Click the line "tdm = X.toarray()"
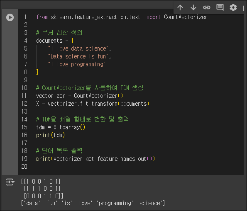The image size is (247, 211). click(x=61, y=127)
